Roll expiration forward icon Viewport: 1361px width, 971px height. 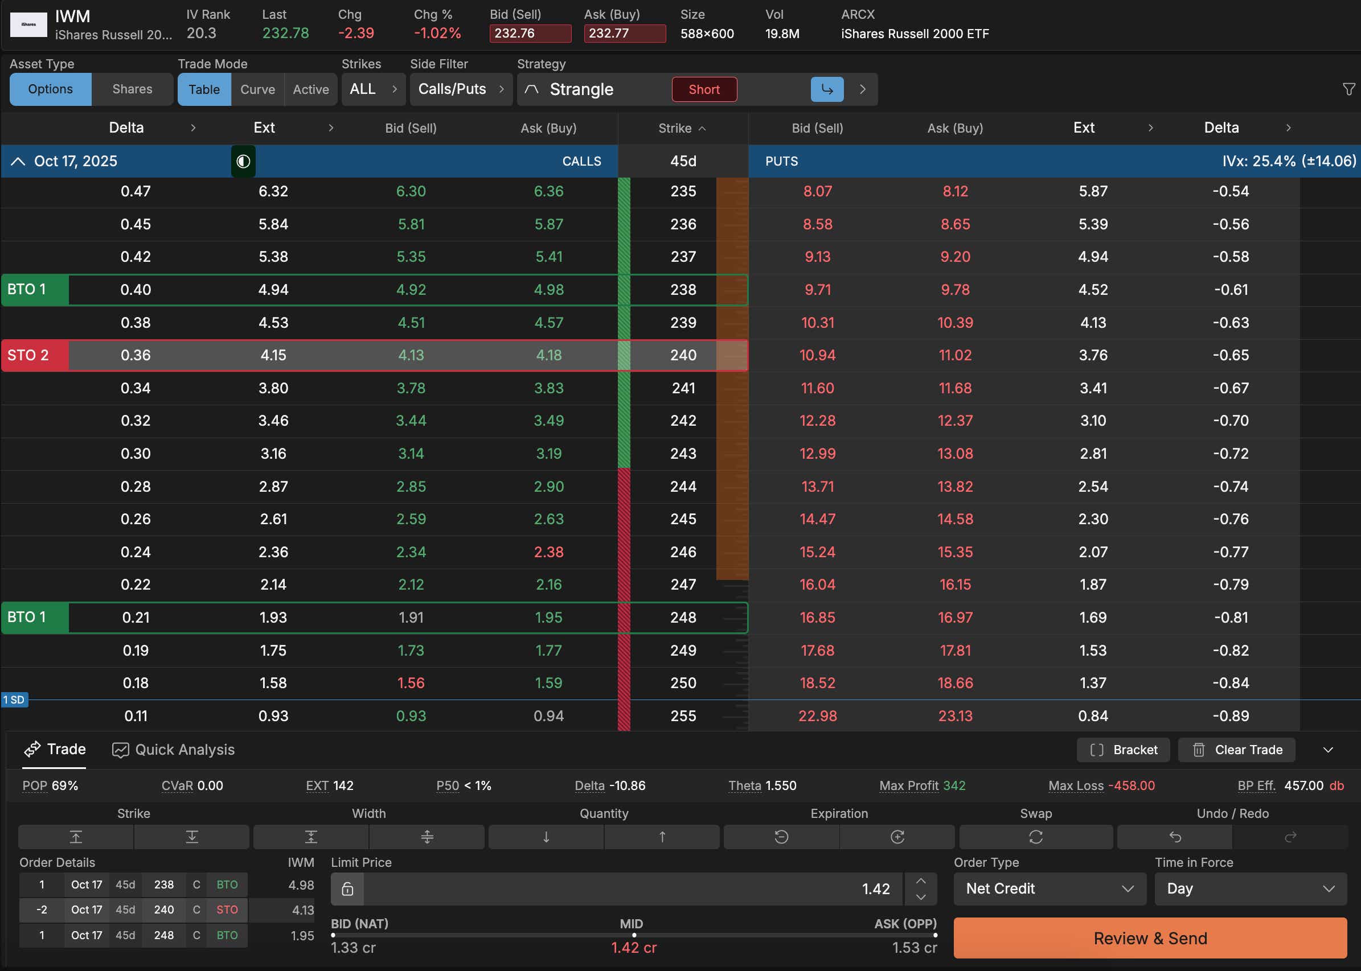897,837
